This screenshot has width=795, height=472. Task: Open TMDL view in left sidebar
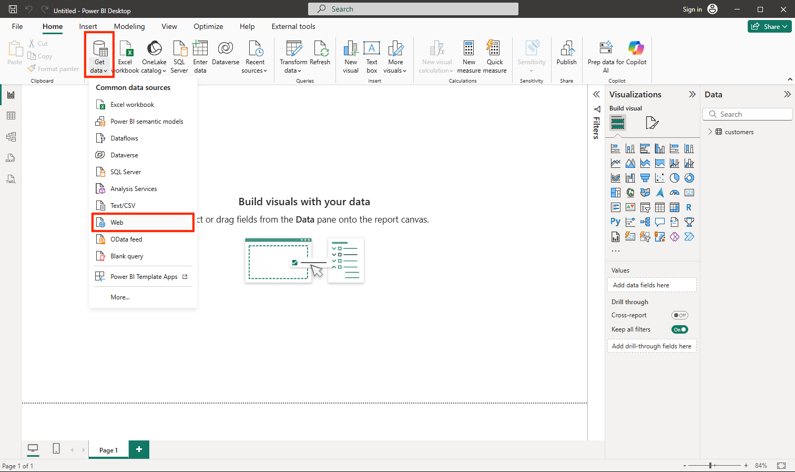(x=11, y=179)
